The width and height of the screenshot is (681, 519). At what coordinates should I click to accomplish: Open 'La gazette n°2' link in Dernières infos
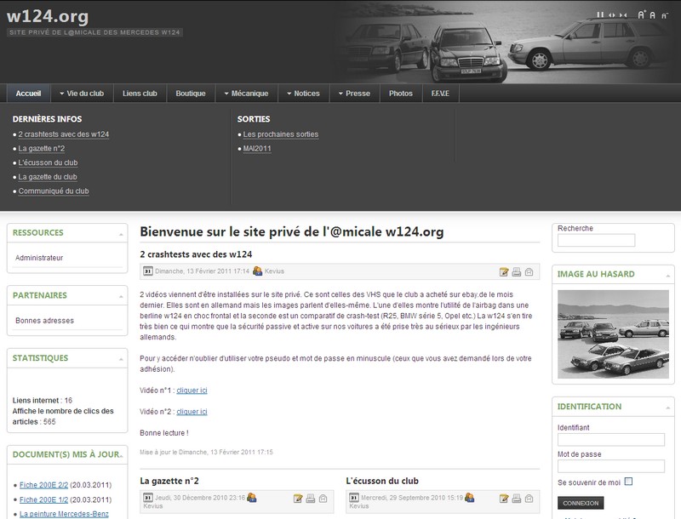pyautogui.click(x=41, y=148)
